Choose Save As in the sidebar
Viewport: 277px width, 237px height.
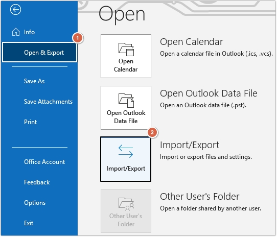click(x=34, y=81)
